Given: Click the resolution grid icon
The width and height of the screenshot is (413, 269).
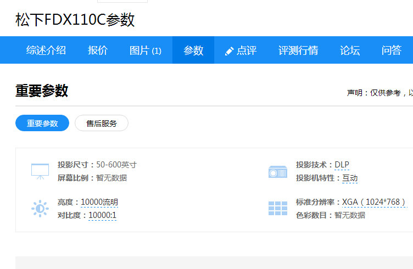Looking at the screenshot, I should pyautogui.click(x=277, y=209).
